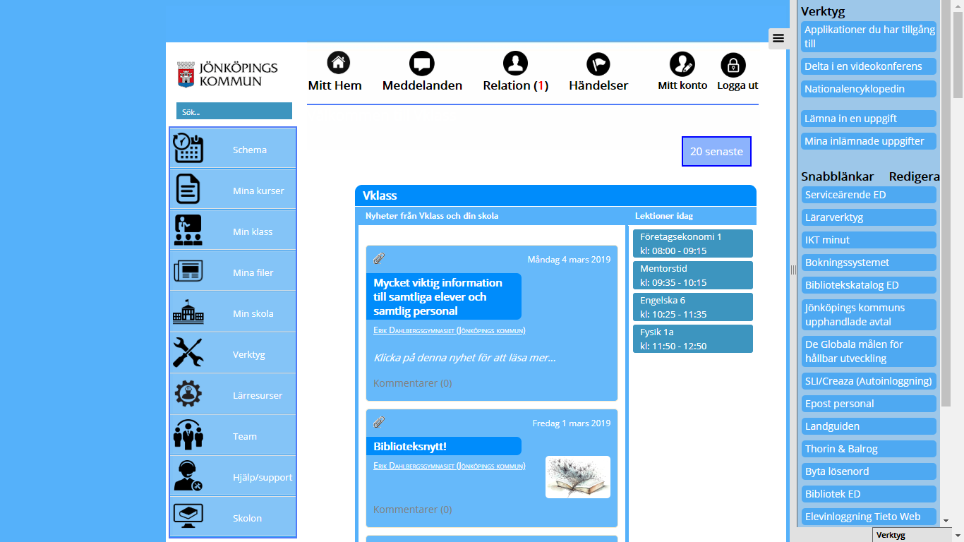
Task: Open Applikationer du har tillgång till
Action: pyautogui.click(x=869, y=37)
